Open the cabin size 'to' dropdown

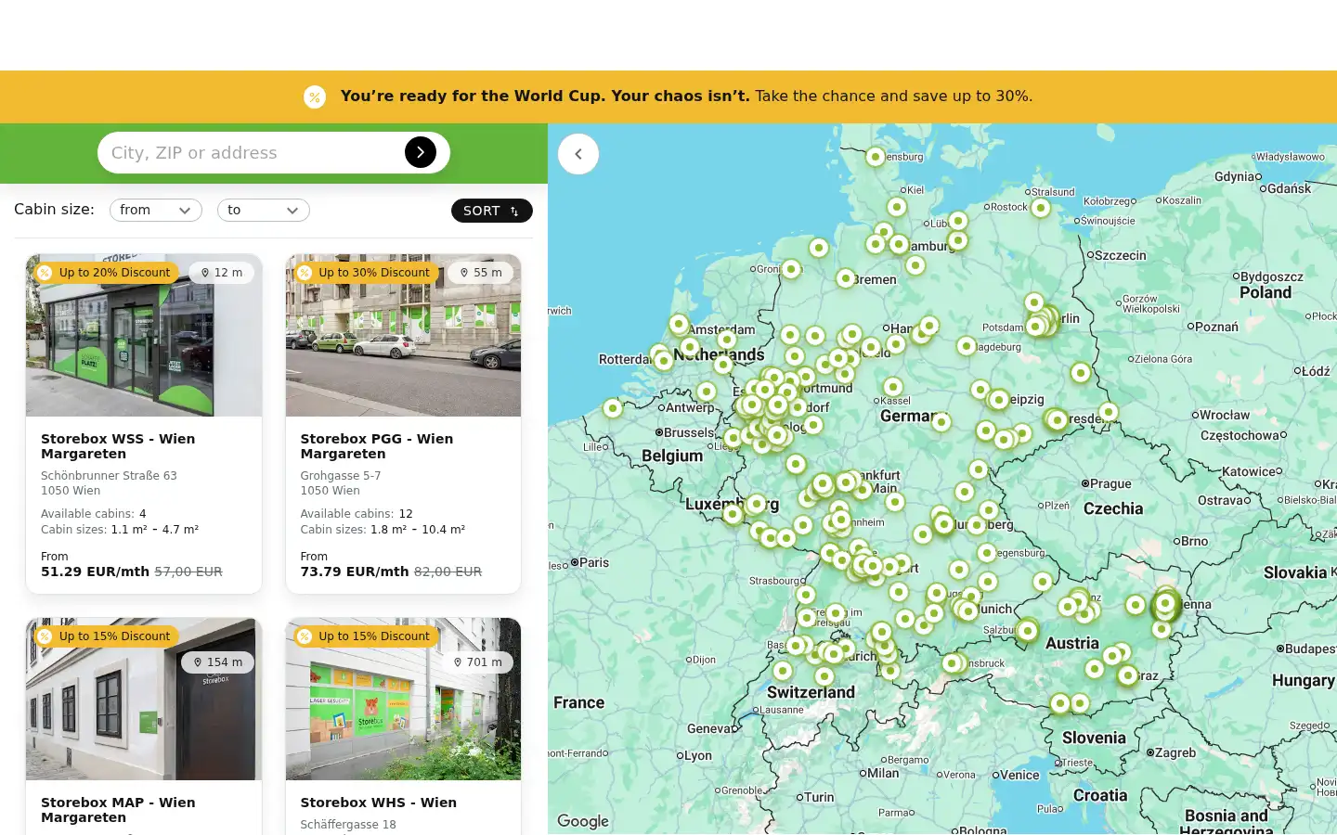(264, 211)
